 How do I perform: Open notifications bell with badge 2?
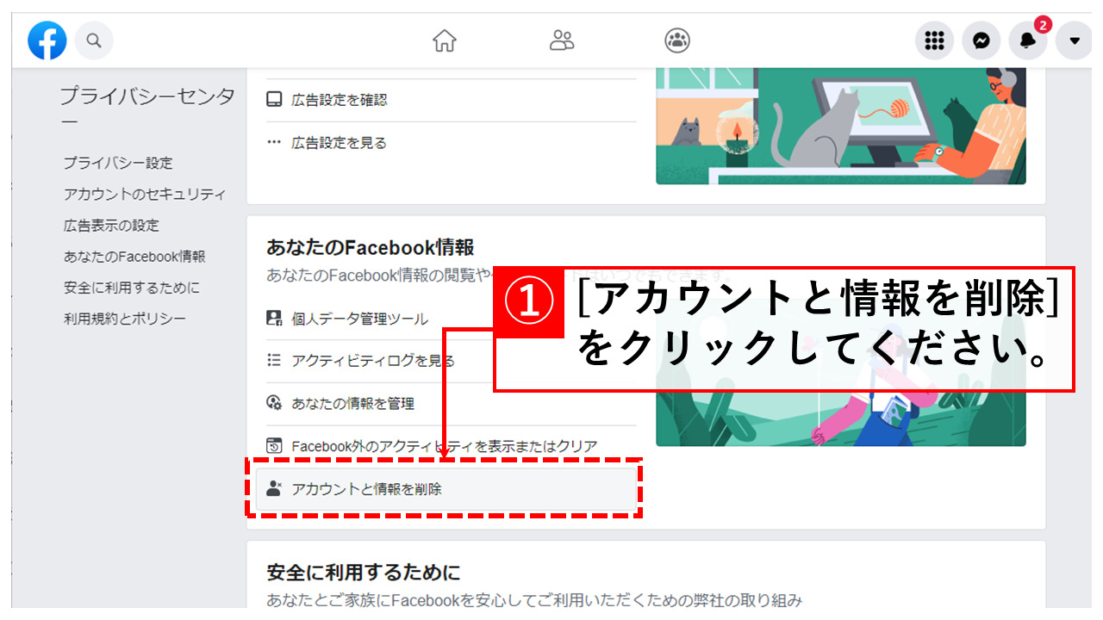point(1029,40)
